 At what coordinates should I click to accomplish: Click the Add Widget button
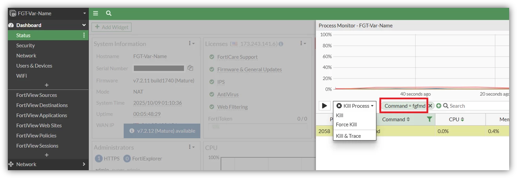click(x=112, y=27)
